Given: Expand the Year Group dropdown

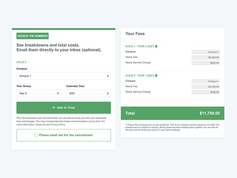Looking at the screenshot, I should pyautogui.click(x=39, y=93).
